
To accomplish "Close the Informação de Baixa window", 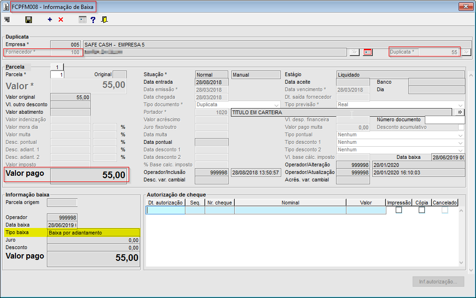I will click(x=466, y=6).
